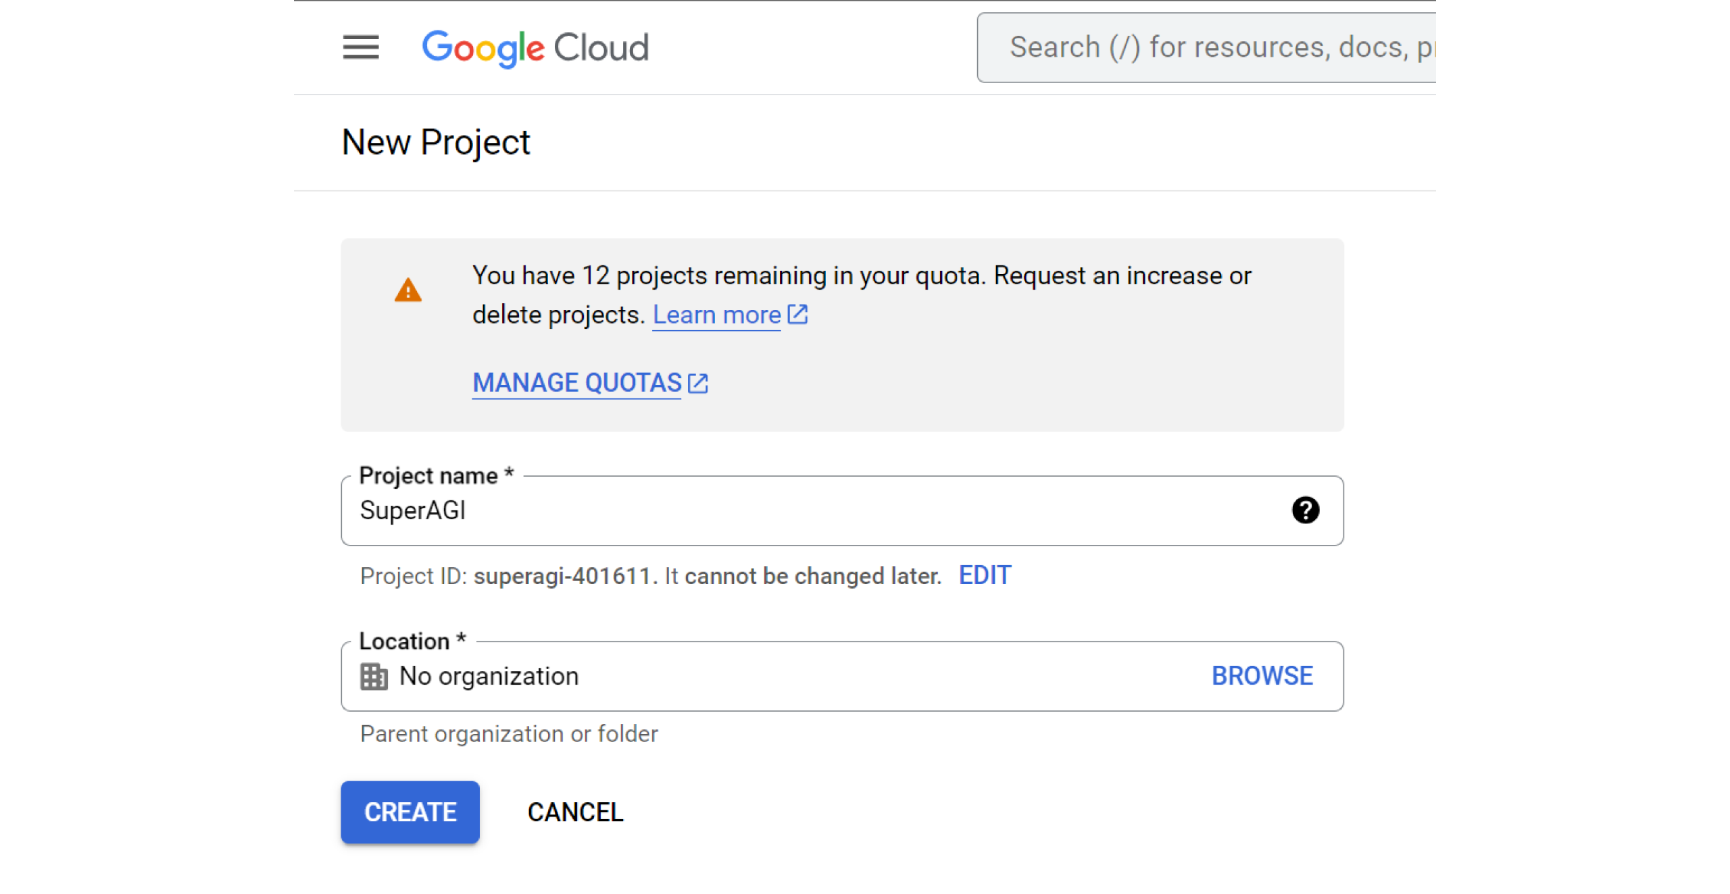This screenshot has height=894, width=1730.
Task: Click the New Project page heading
Action: [436, 142]
